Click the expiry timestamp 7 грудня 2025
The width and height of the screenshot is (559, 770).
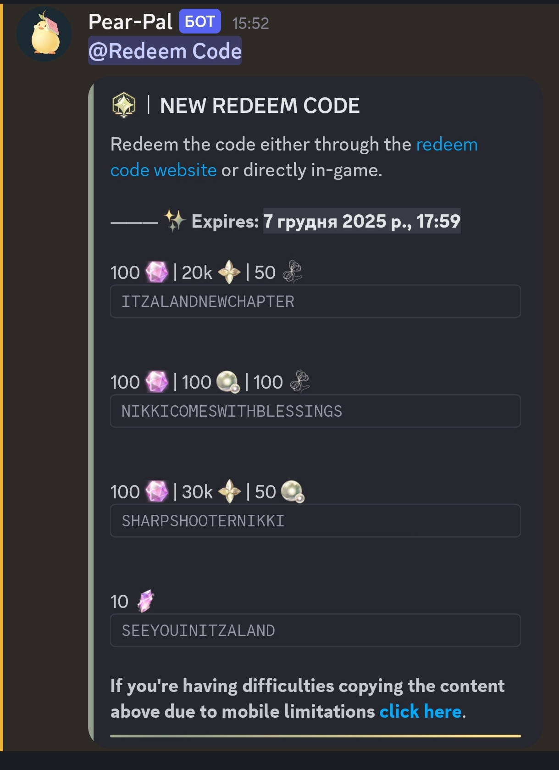click(361, 221)
